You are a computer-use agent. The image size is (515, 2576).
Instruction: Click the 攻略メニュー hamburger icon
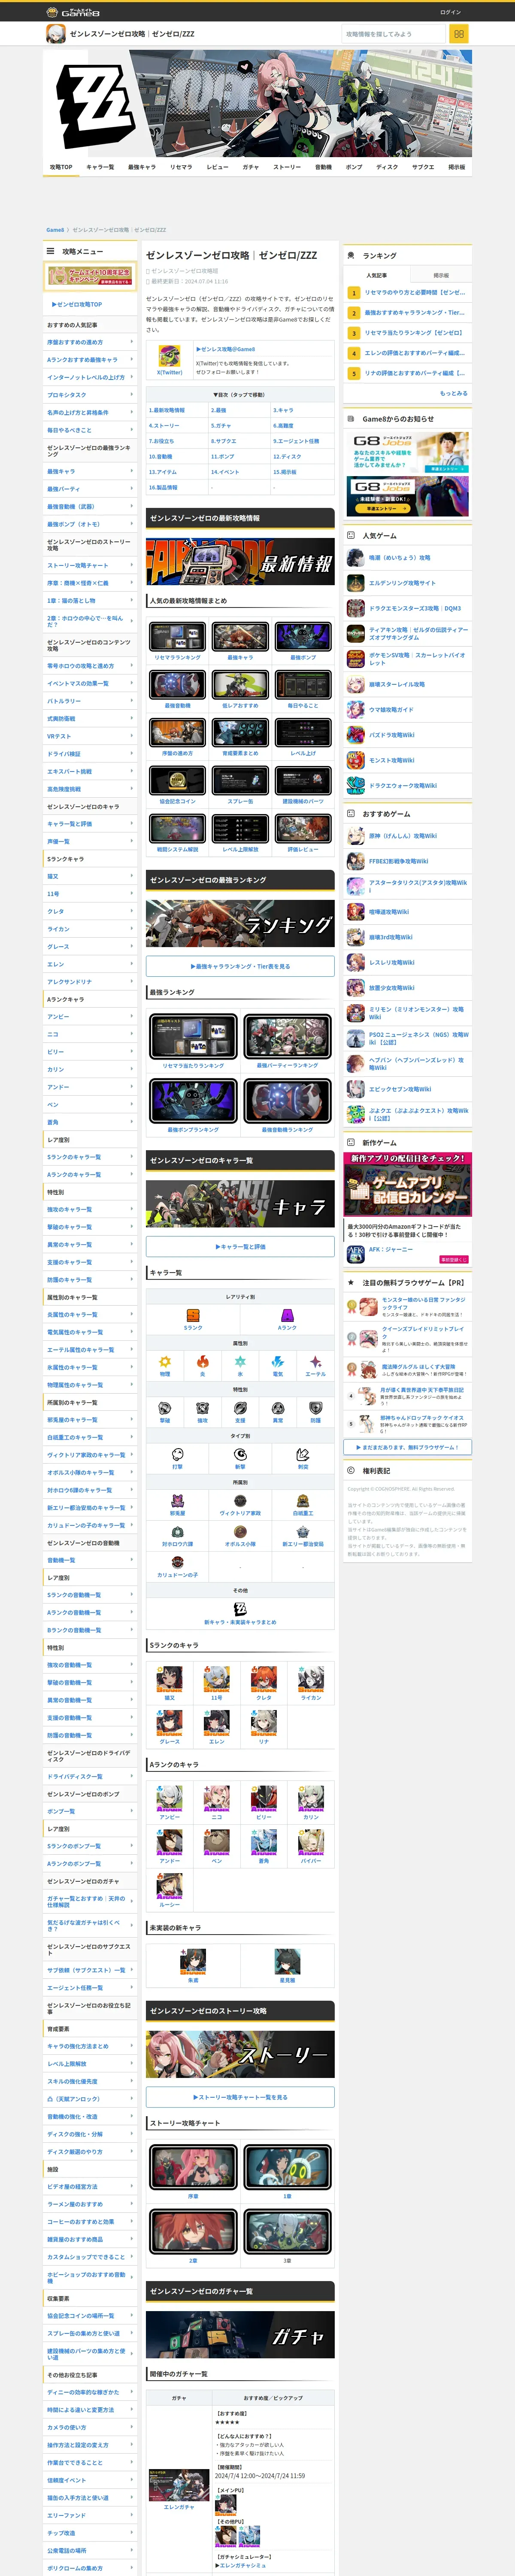(50, 251)
